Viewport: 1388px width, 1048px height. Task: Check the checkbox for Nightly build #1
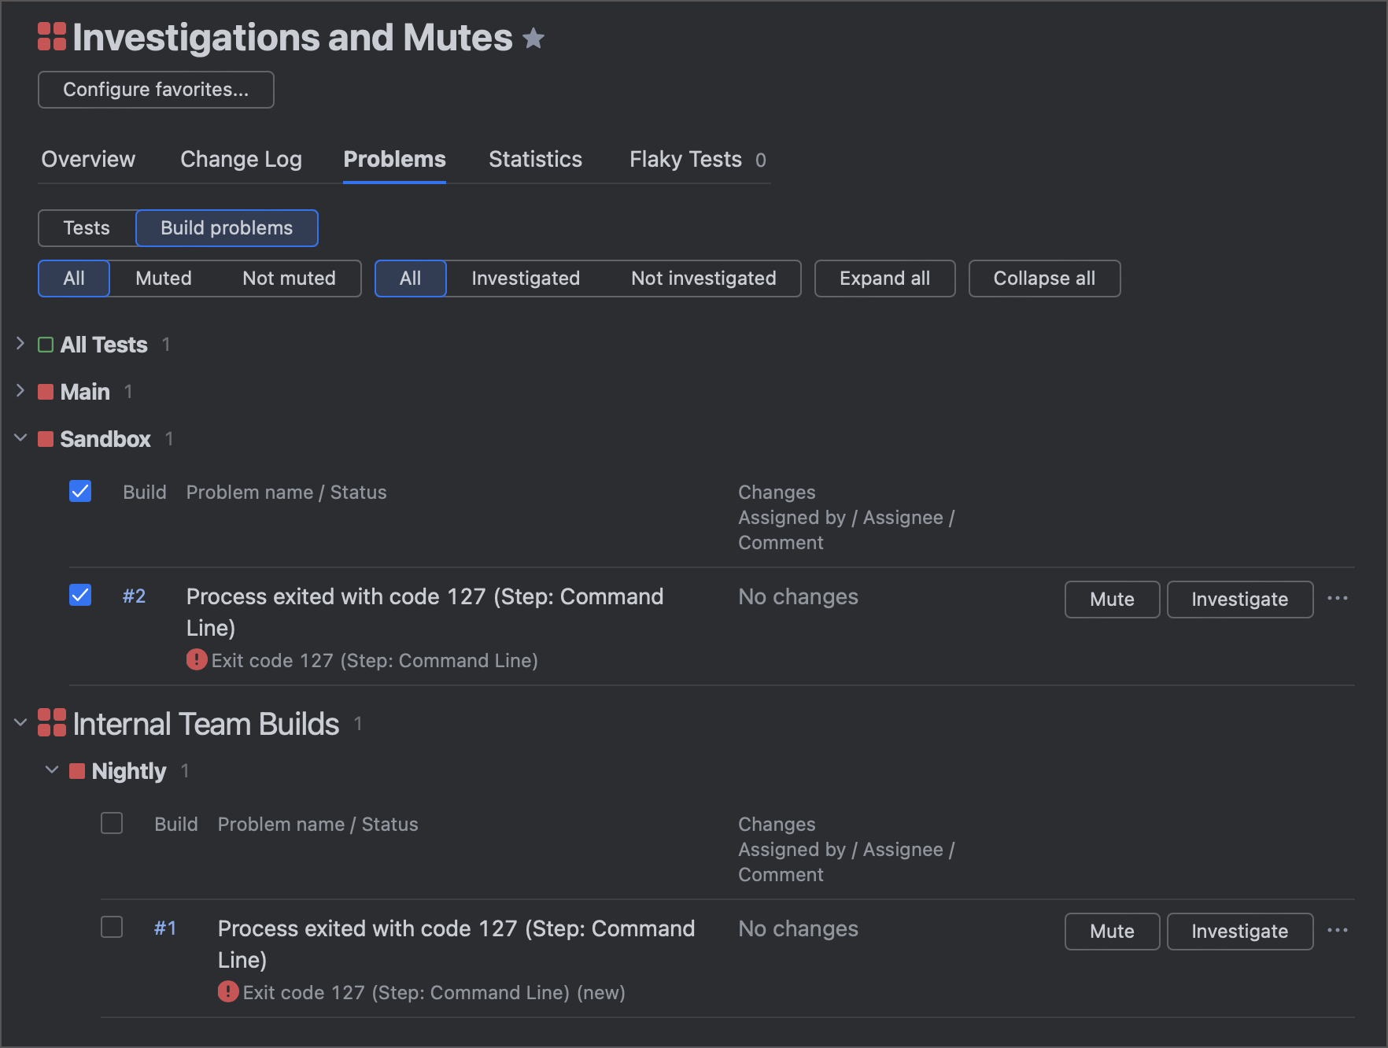coord(112,927)
